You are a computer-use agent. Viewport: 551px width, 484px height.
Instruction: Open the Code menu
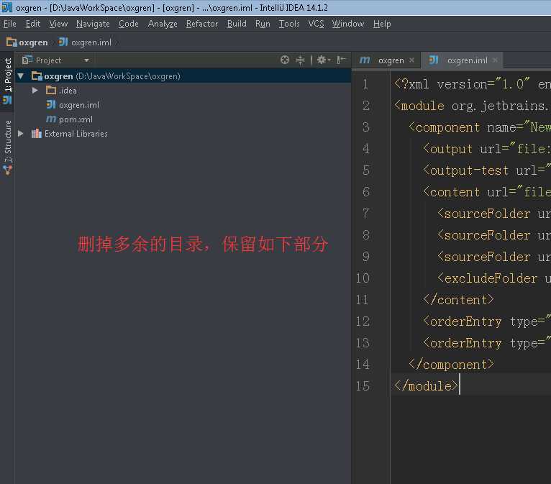point(128,24)
